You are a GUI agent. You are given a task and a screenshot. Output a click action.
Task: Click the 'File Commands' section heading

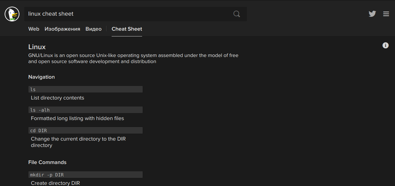coord(47,162)
